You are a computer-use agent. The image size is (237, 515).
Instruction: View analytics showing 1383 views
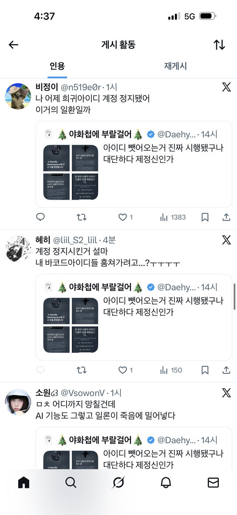pos(173,217)
